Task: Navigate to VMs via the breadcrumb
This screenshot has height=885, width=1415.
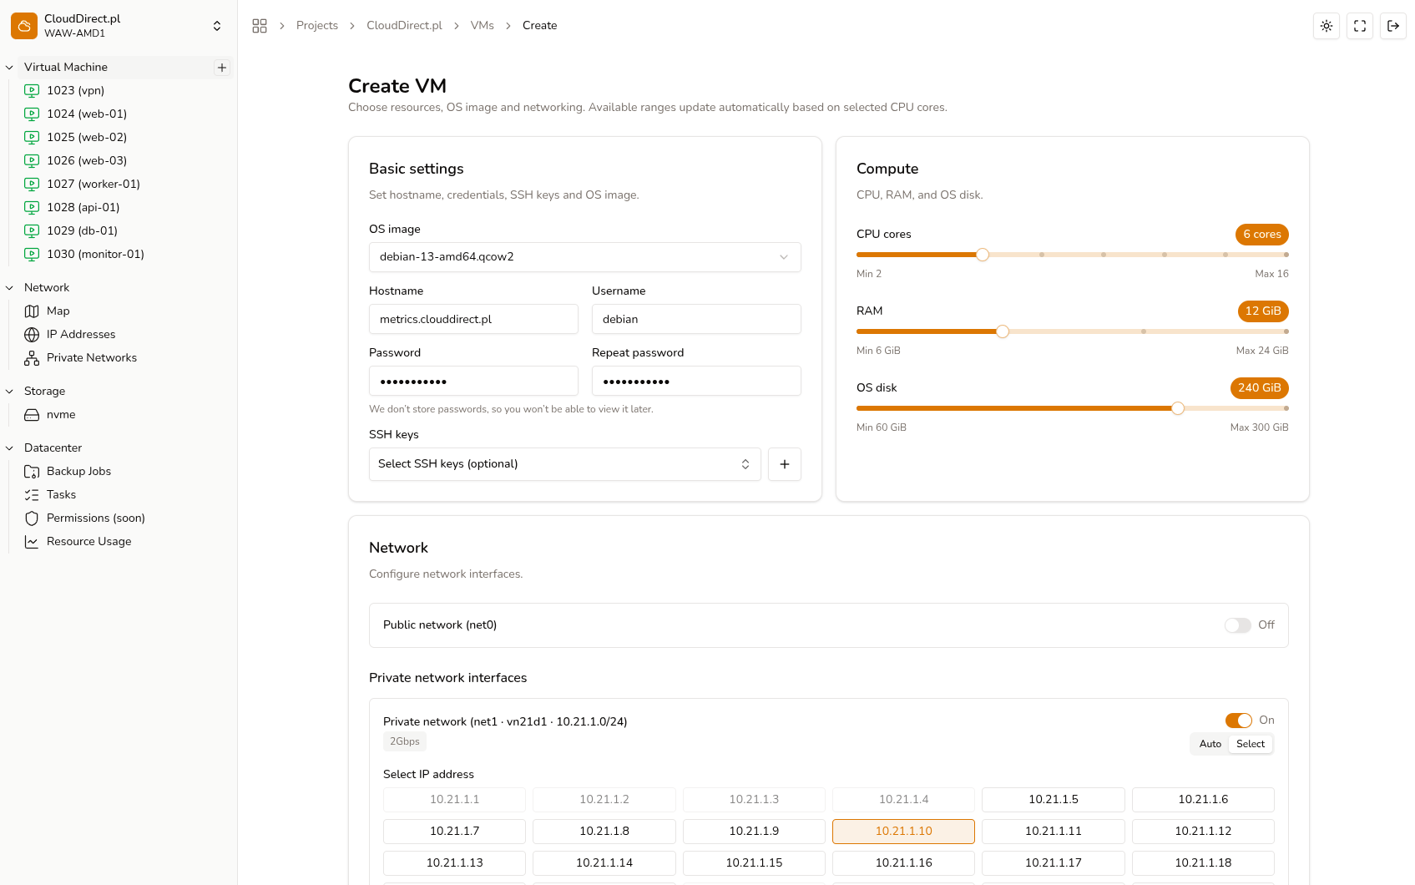Action: pos(482,25)
